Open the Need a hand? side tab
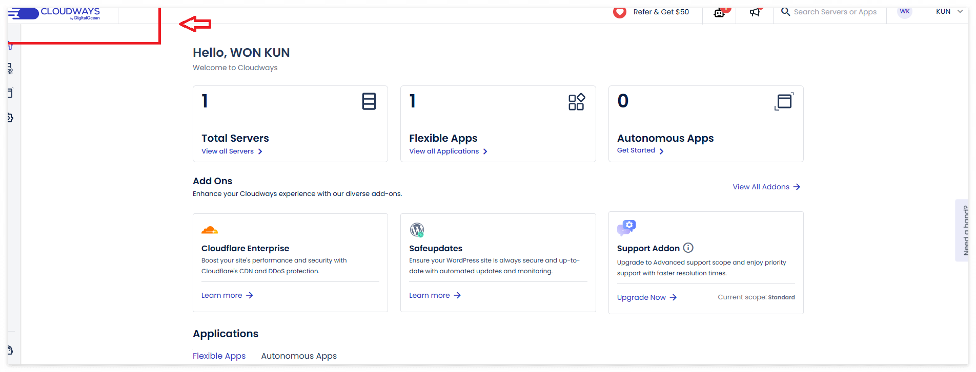 962,230
